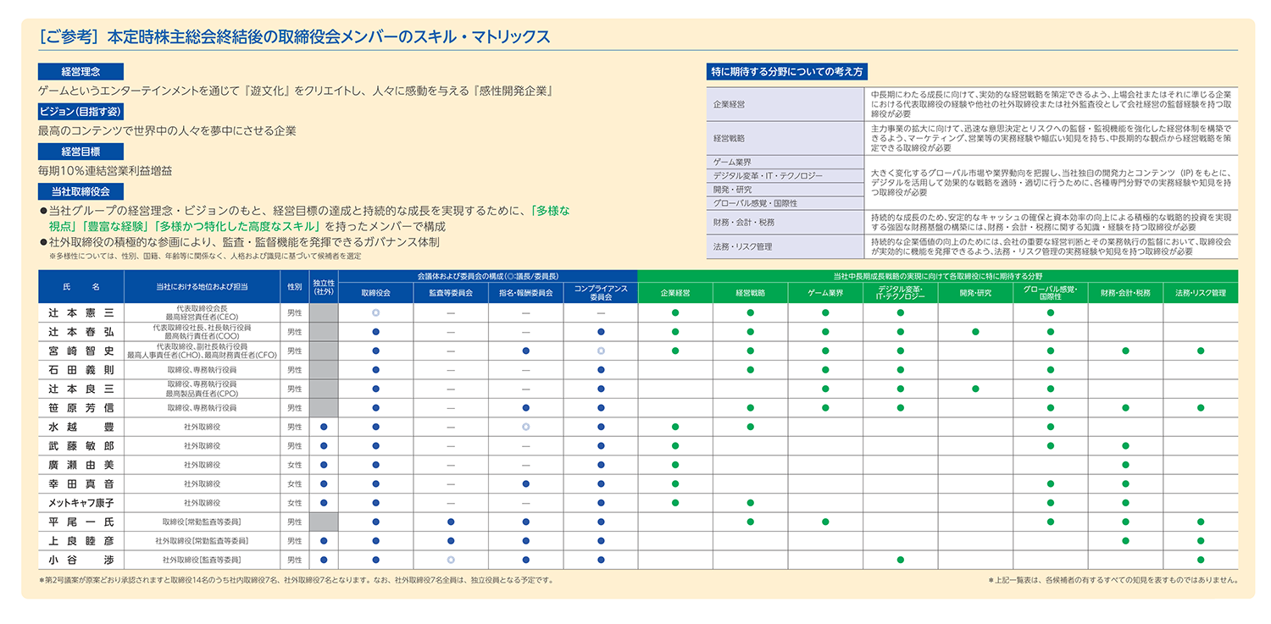This screenshot has height=624, width=1271.
Task: Select 水越豊's blue 独立性 dot
Action: point(324,427)
